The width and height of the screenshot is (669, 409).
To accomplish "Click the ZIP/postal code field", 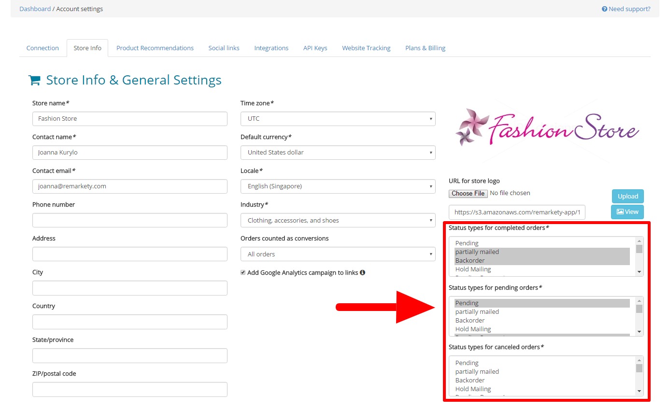I will pos(130,389).
